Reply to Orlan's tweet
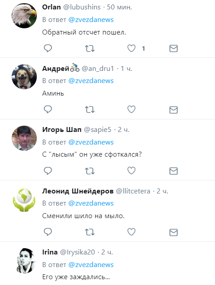The image size is (215, 285). tap(48, 48)
